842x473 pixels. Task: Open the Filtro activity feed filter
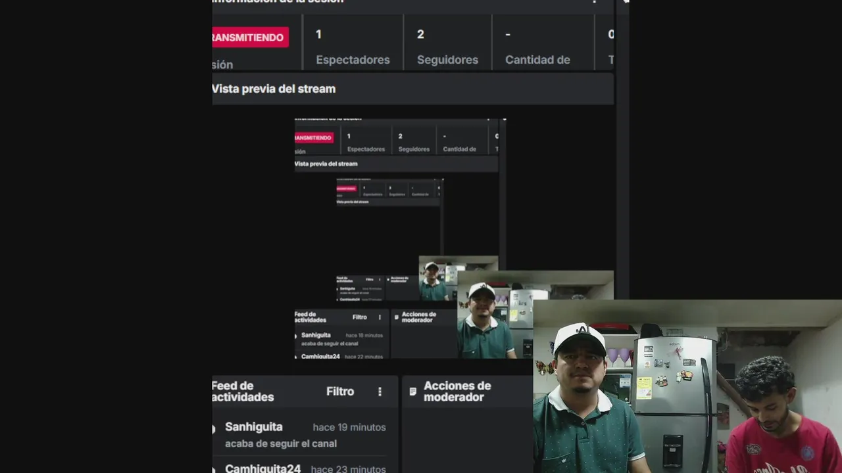pos(340,392)
